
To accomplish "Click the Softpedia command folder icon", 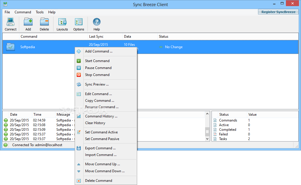I will [10, 47].
